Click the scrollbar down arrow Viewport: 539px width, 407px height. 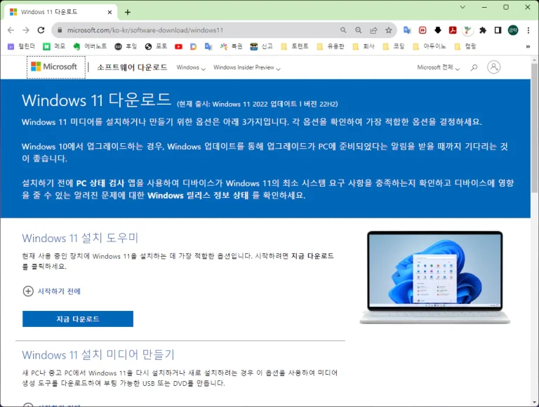535,403
